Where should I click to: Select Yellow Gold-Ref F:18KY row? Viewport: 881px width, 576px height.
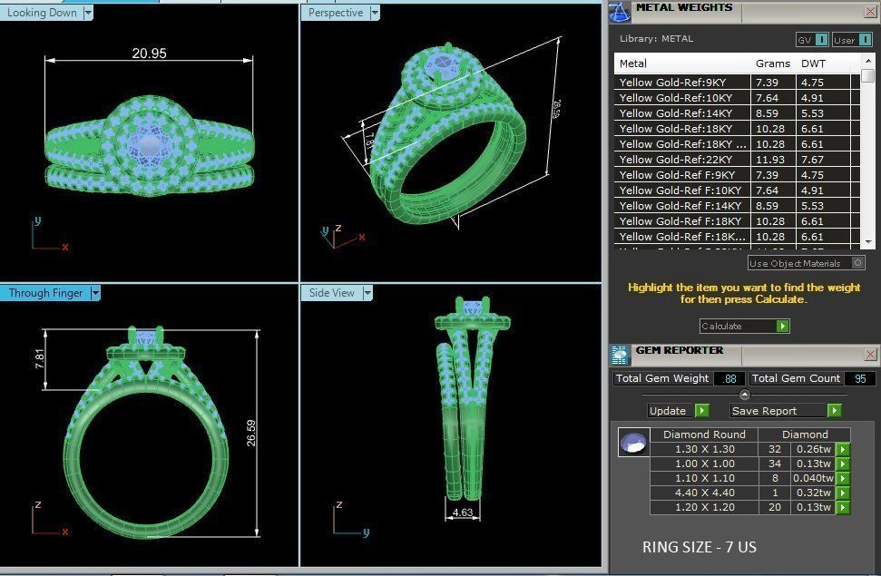[737, 221]
